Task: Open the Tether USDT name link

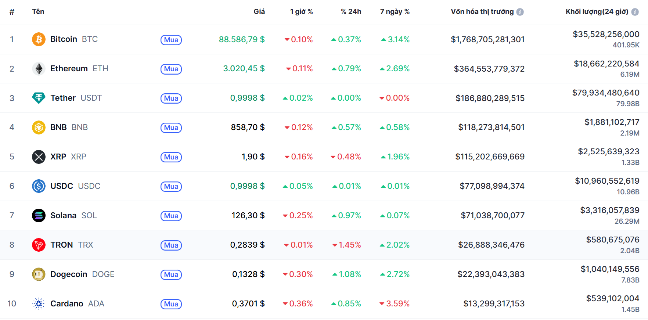Action: [x=76, y=98]
